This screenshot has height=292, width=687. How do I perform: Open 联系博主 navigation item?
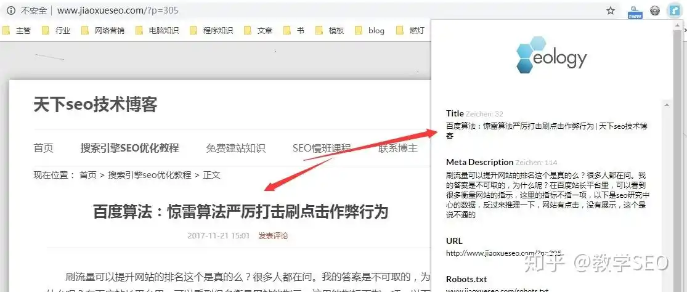[x=398, y=148]
